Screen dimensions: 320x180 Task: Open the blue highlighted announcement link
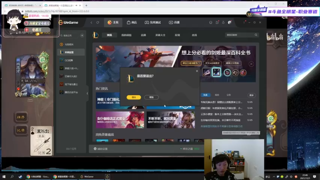(222, 126)
